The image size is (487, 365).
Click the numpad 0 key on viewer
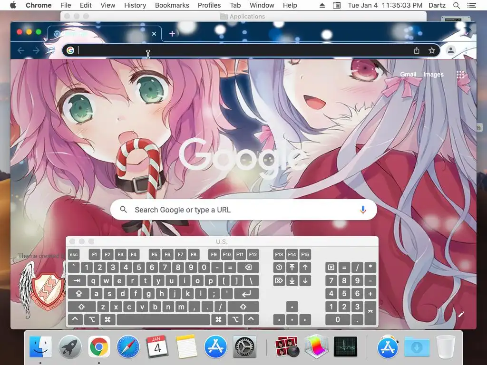338,319
